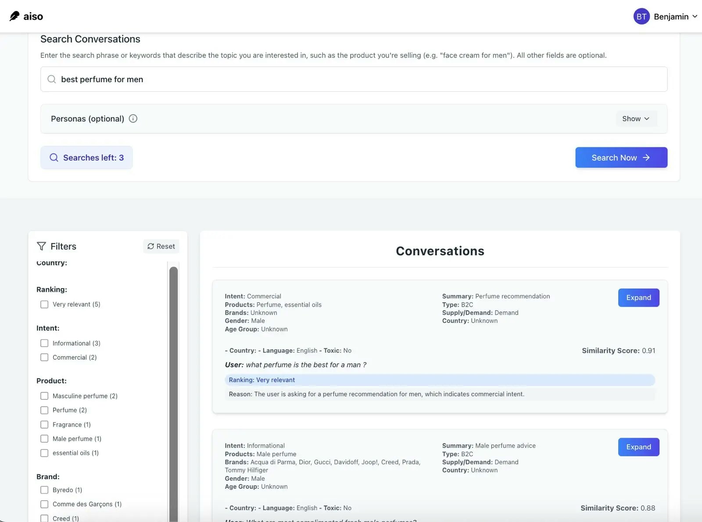The height and width of the screenshot is (522, 702).
Task: Show the Personas section
Action: click(636, 119)
